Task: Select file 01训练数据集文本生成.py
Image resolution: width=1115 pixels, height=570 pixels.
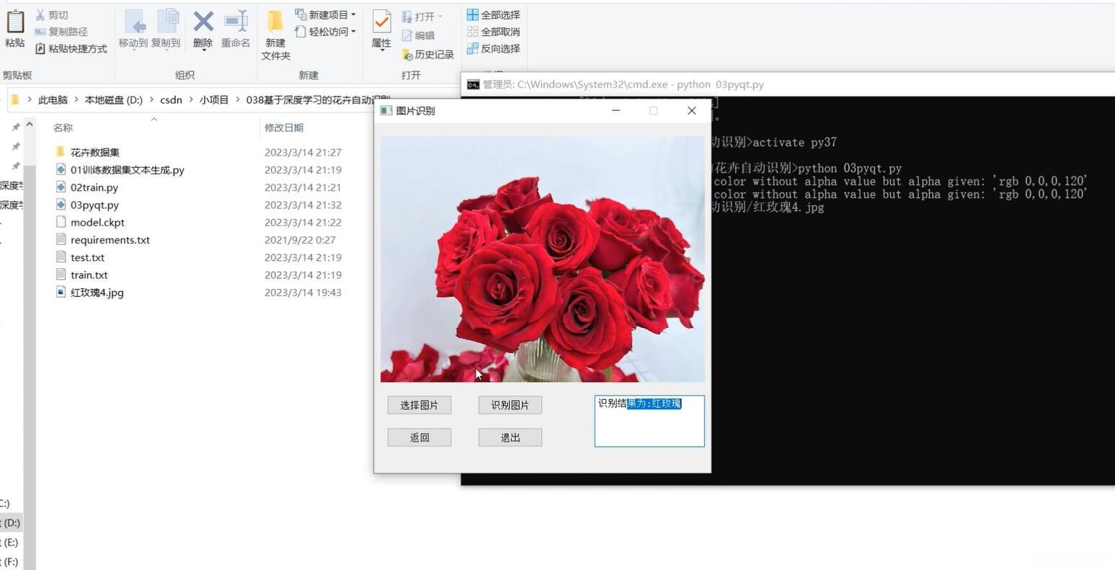Action: point(120,170)
